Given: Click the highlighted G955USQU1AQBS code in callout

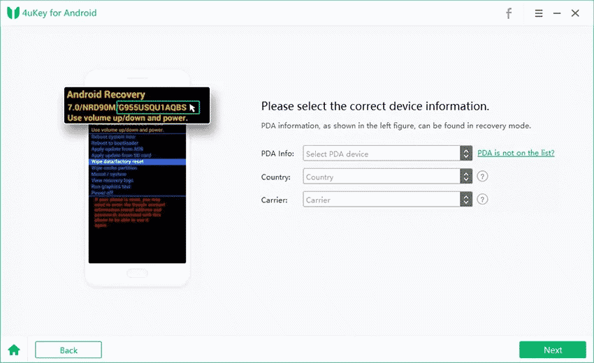Looking at the screenshot, I should 152,108.
